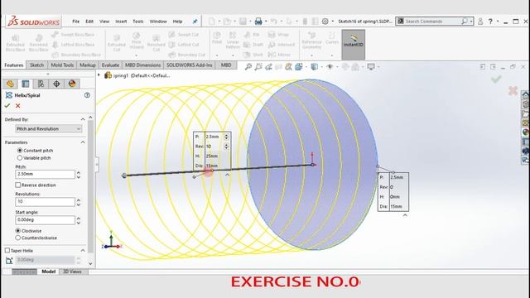Screen dimensions: 530x298
Task: Switch to the Evaluate tab
Action: (x=110, y=65)
